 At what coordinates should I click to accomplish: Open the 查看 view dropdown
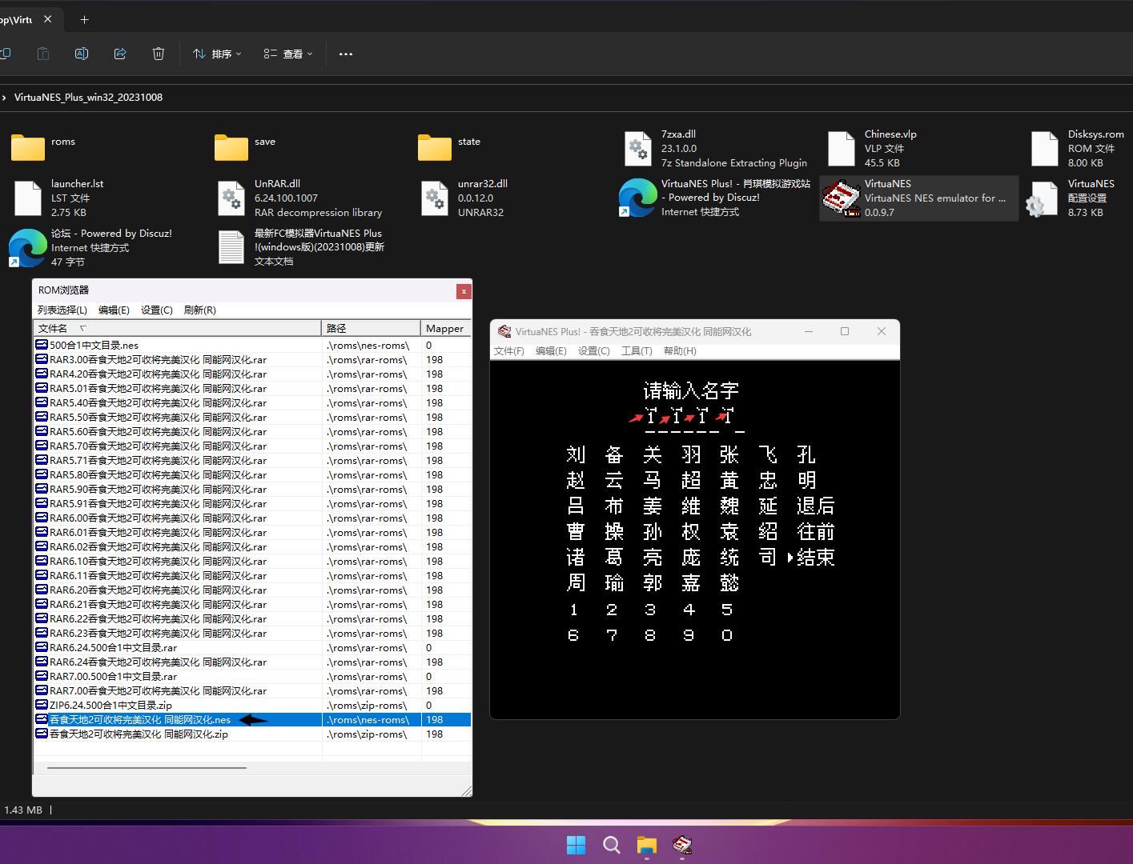pyautogui.click(x=288, y=54)
